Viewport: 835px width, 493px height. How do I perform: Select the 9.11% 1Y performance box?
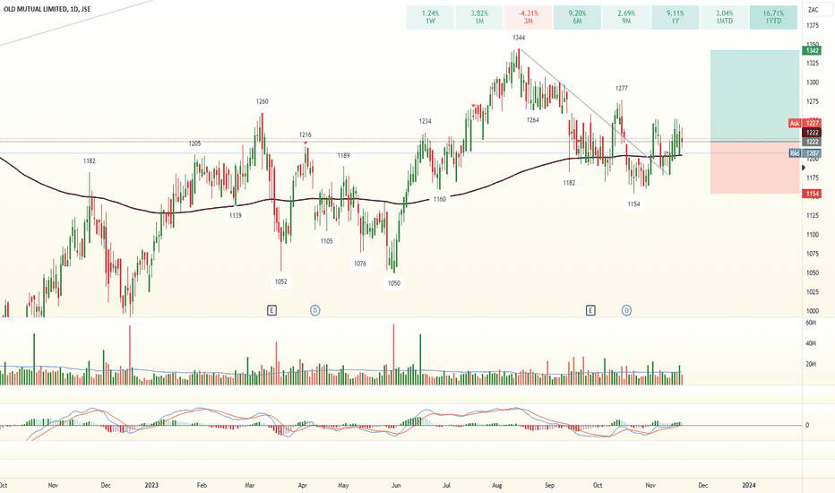676,17
